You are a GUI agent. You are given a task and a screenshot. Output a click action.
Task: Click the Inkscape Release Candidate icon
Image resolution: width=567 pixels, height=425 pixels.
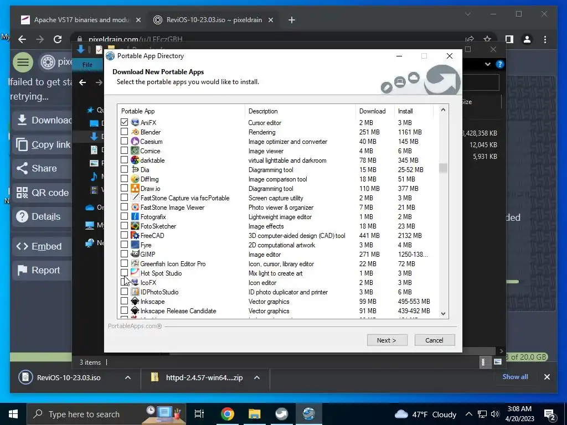coord(135,310)
